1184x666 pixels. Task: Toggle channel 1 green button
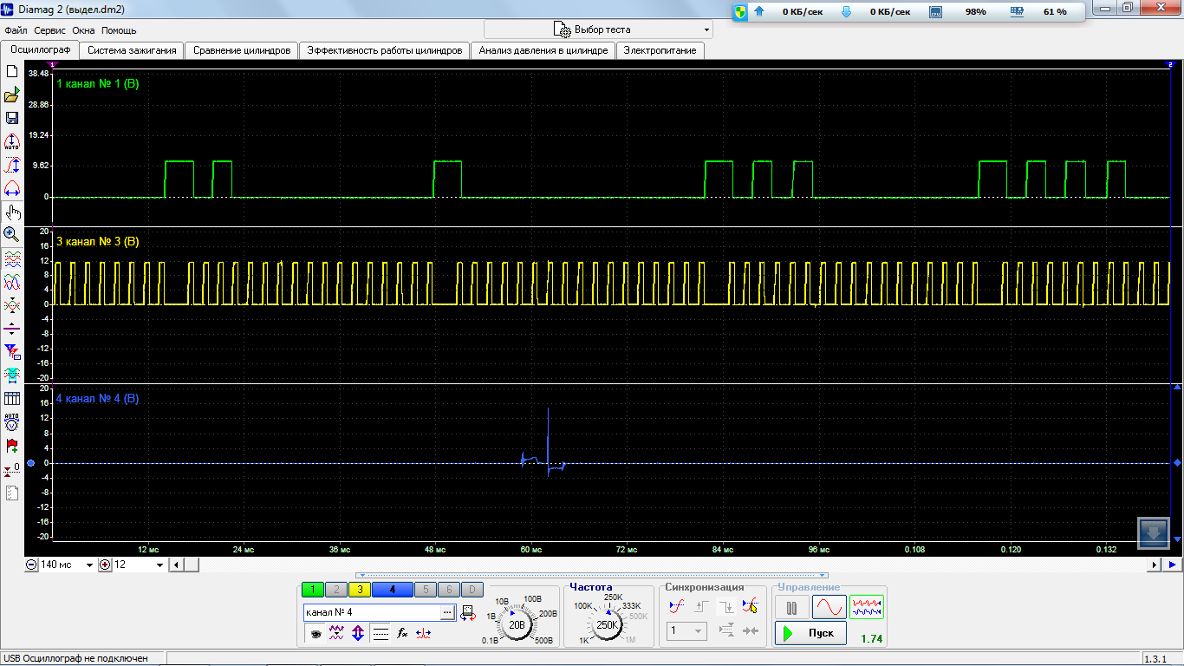(x=313, y=590)
